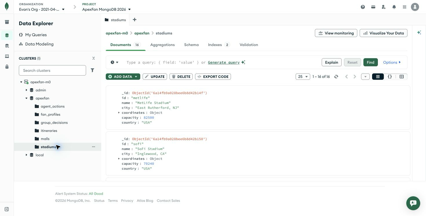426x216 pixels.
Task: Open the Help question mark icon
Action: [363, 7]
